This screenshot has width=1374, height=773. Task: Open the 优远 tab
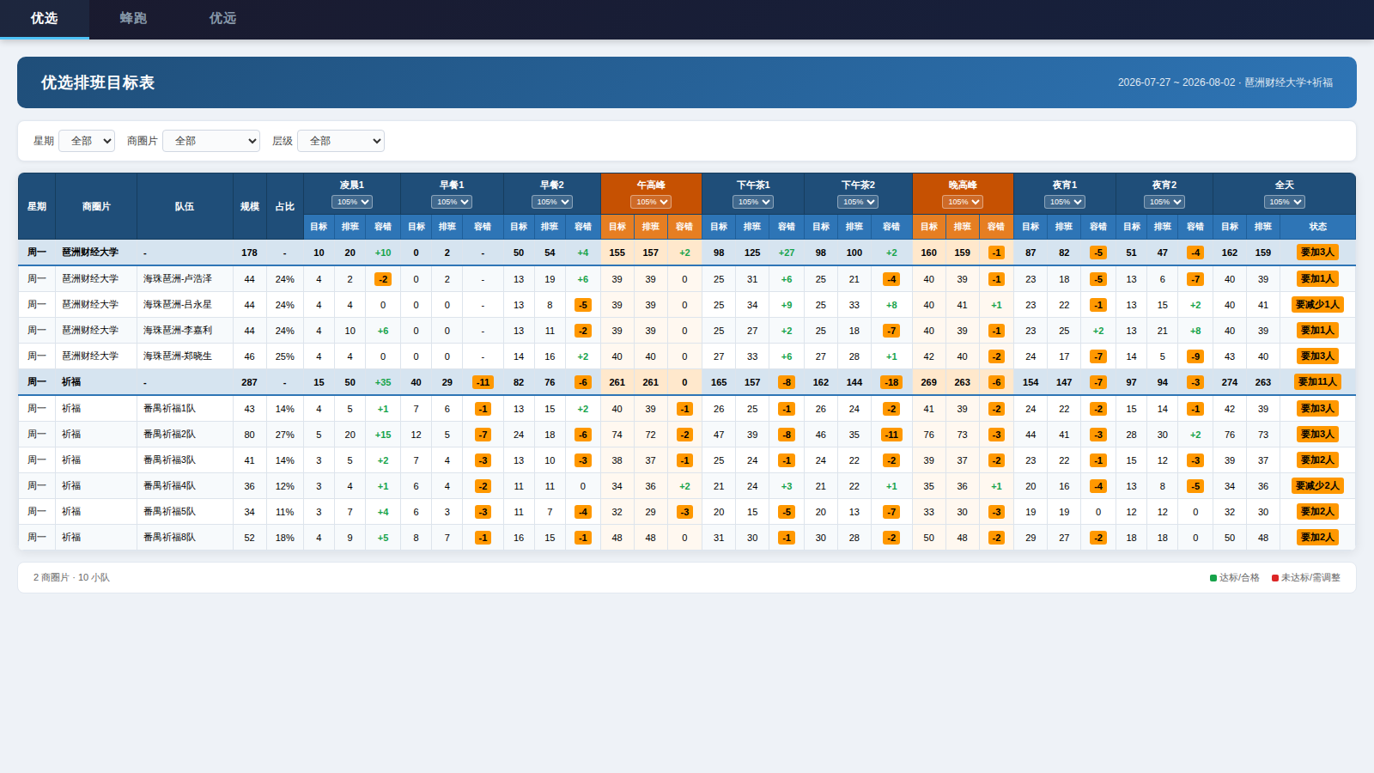pos(222,19)
